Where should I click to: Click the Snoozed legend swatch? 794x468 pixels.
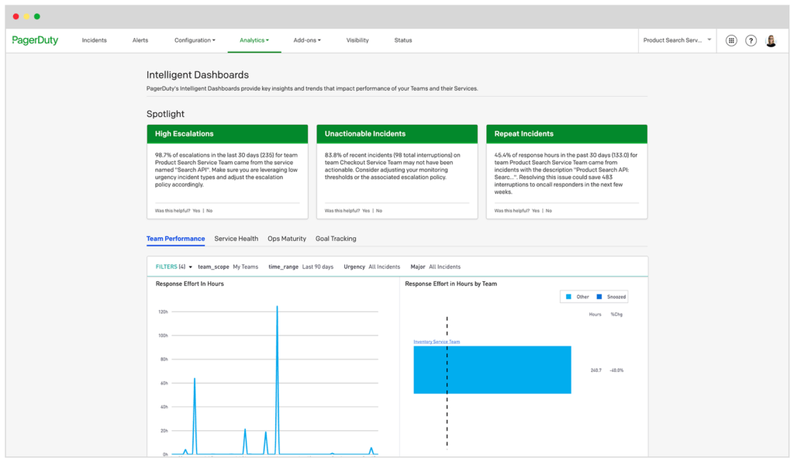[x=599, y=297]
